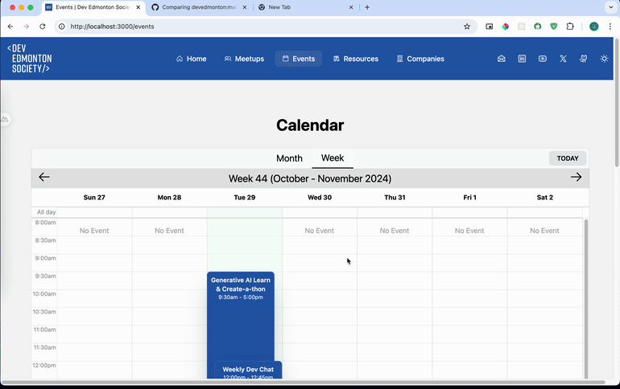Go to next week with right arrow
The height and width of the screenshot is (389, 620).
click(576, 177)
